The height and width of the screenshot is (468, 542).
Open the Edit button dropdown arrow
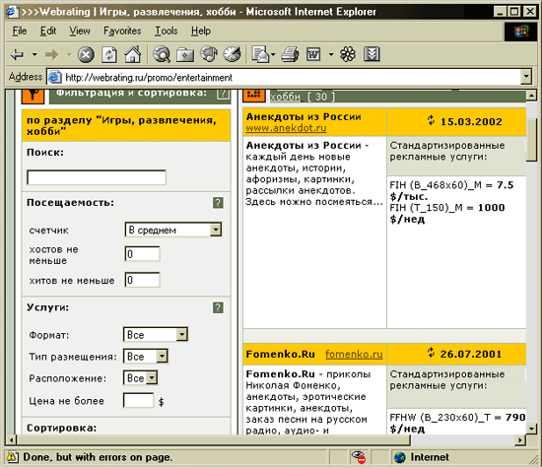(331, 54)
